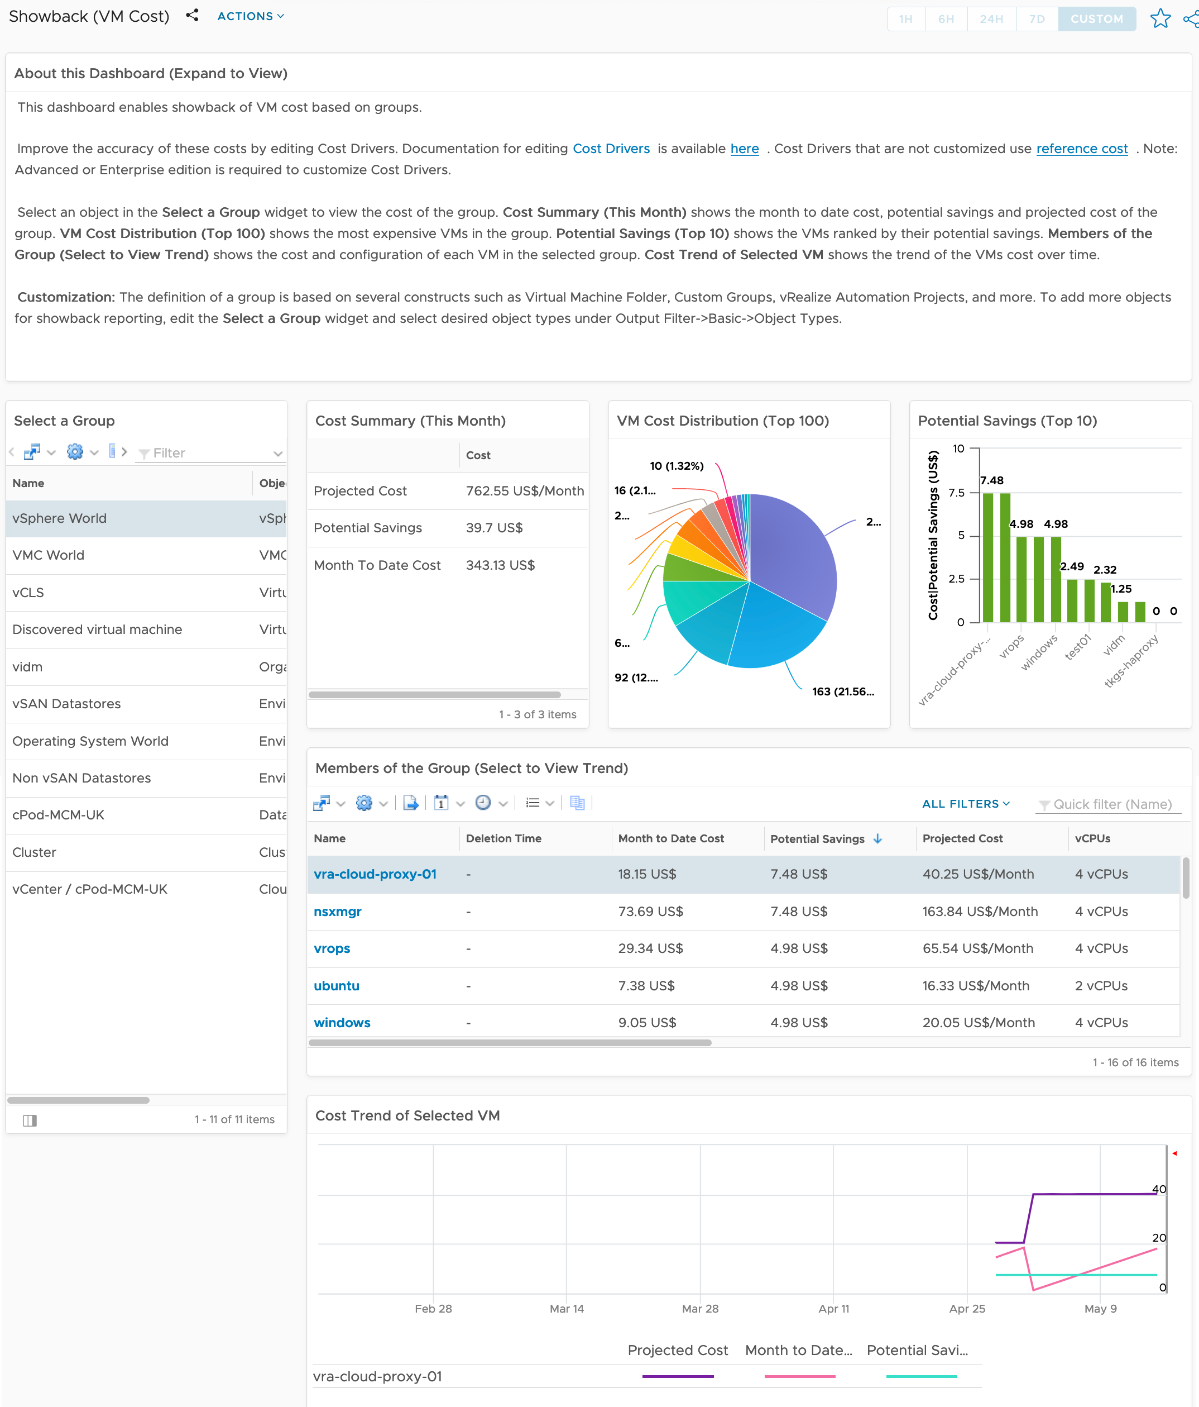Screen dimensions: 1199x1407
Task: Sort by Potential Savings column header
Action: [839, 840]
